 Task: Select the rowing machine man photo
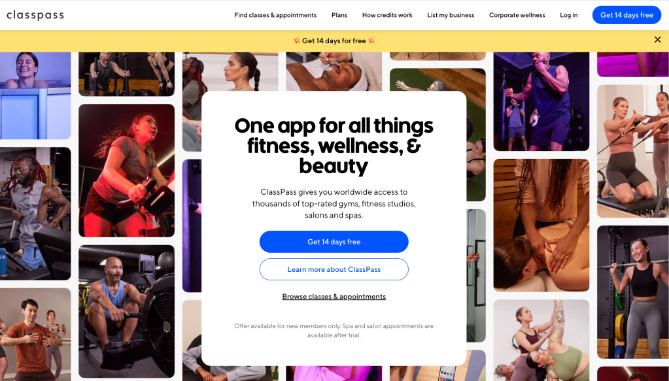click(x=126, y=311)
